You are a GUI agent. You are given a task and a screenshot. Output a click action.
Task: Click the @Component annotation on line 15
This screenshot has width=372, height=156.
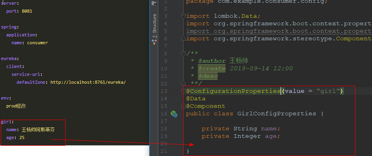pos(206,106)
